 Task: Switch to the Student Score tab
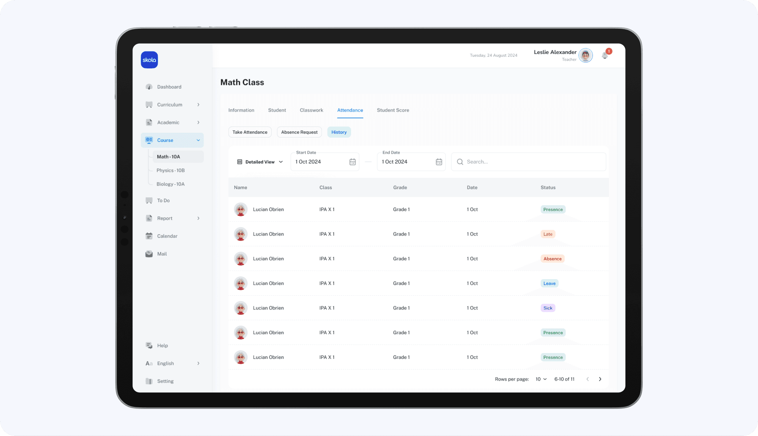click(393, 110)
